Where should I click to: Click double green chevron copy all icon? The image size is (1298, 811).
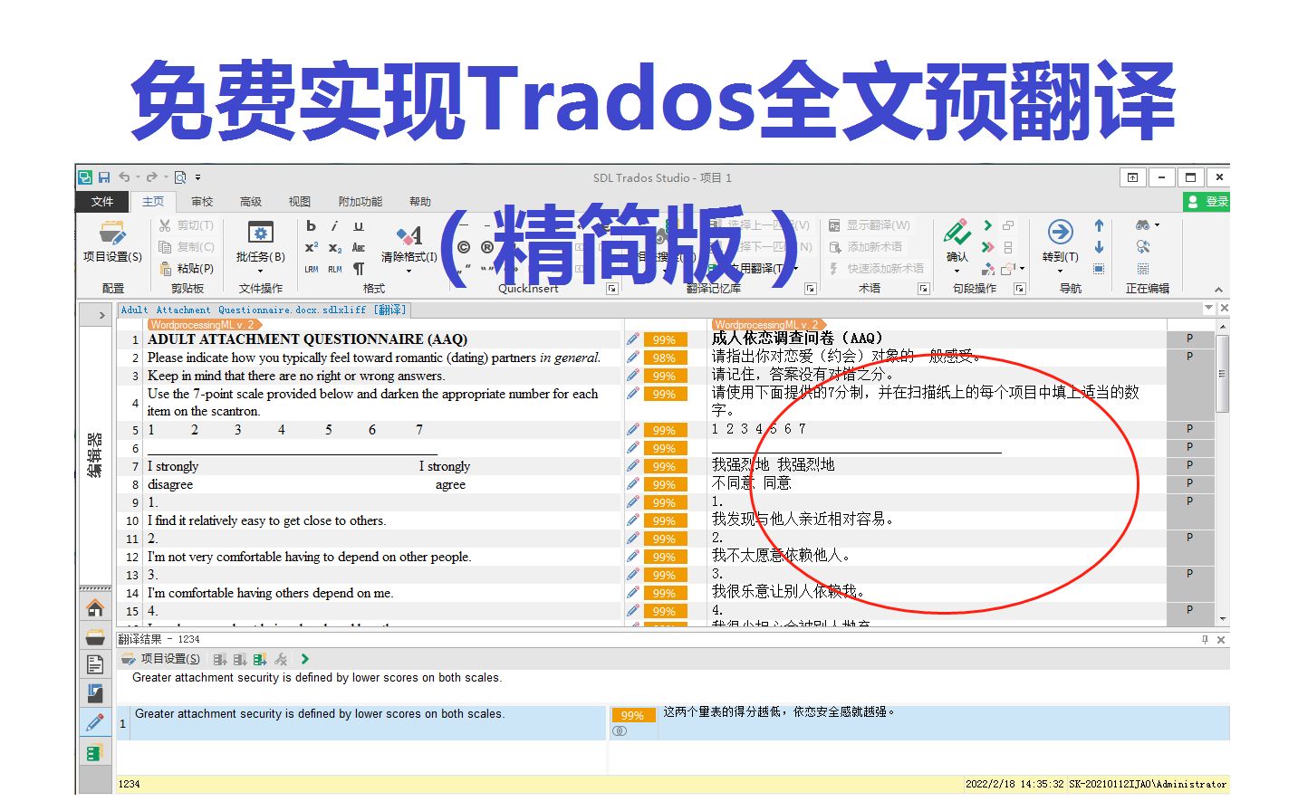[x=988, y=247]
